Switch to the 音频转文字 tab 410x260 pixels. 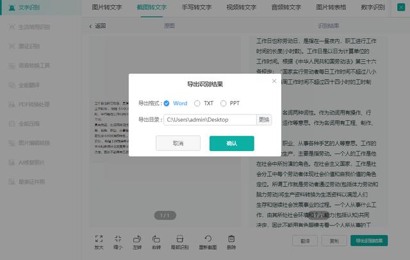click(x=286, y=7)
